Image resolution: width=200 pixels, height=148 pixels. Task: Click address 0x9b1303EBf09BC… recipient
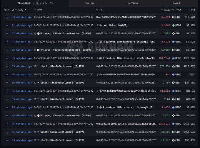point(128,91)
